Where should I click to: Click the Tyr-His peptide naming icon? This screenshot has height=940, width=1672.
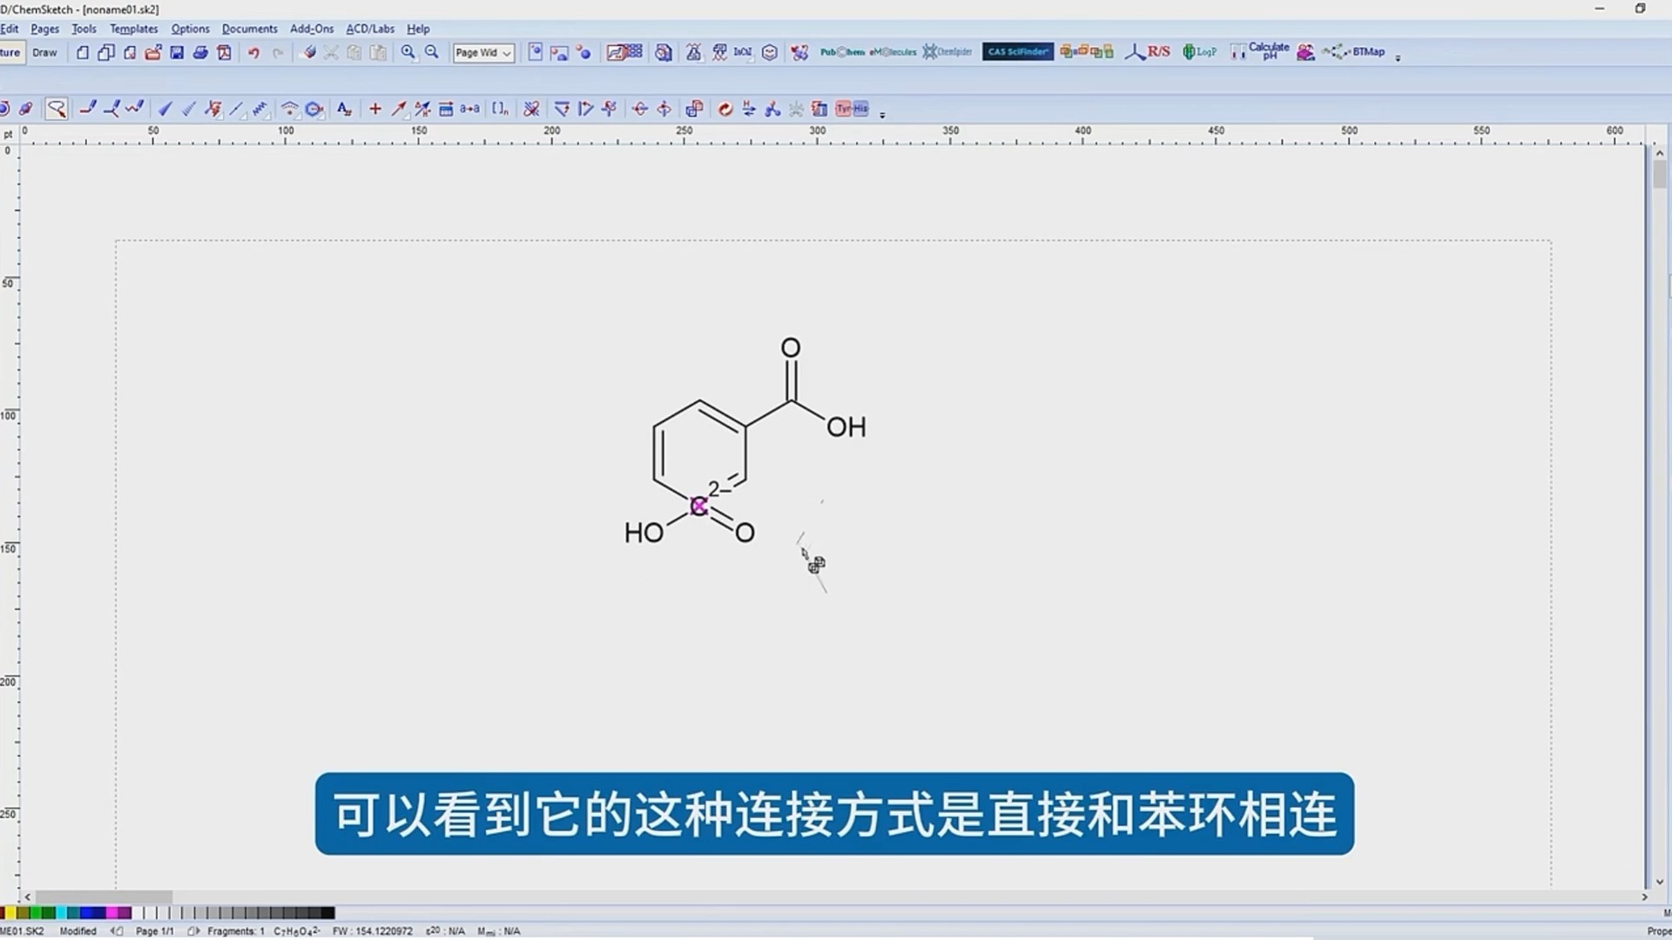click(853, 109)
